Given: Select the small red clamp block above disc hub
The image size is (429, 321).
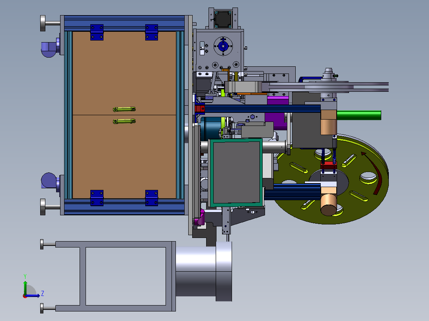Looking at the screenshot, I should pos(328,165).
